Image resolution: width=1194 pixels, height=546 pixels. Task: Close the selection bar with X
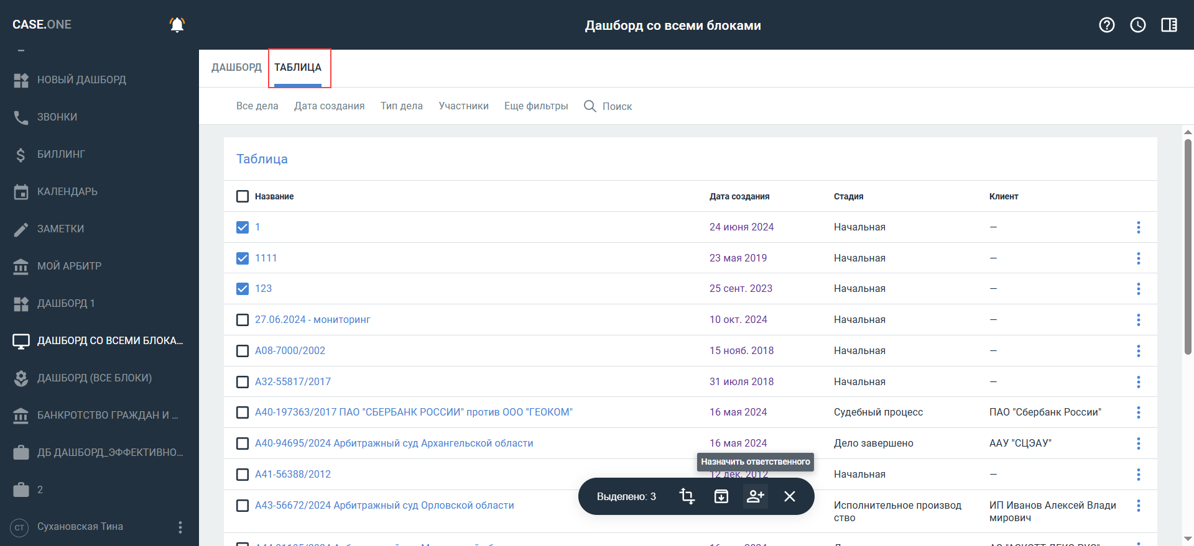[790, 496]
